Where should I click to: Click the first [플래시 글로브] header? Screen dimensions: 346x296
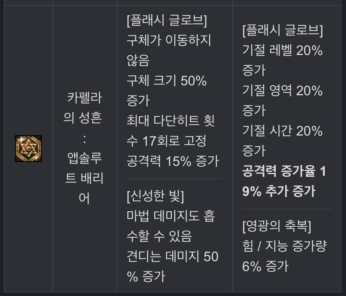[x=167, y=20]
